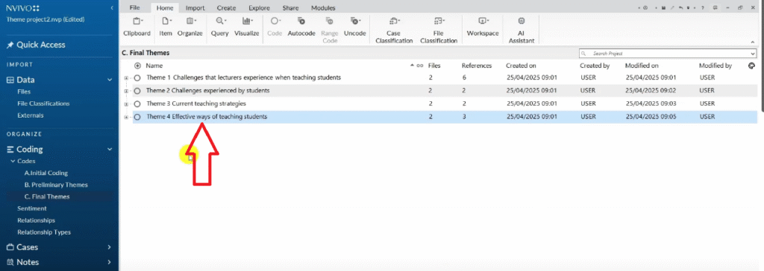Screen dimensions: 764x271
Task: Click the pencil edit icon in the title bar
Action: (672, 7)
